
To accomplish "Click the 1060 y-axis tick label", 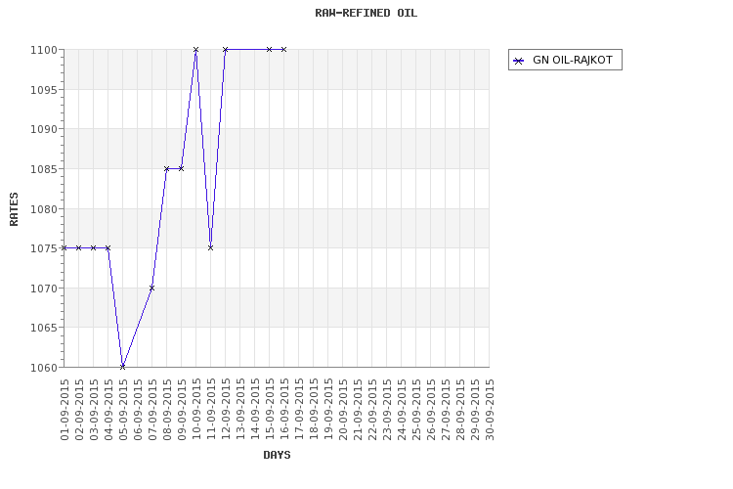I will (x=44, y=368).
